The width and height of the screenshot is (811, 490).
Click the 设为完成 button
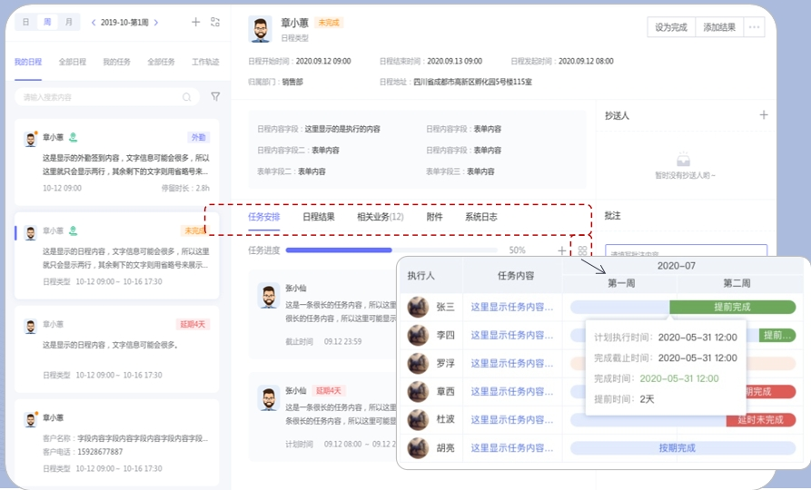[x=671, y=27]
